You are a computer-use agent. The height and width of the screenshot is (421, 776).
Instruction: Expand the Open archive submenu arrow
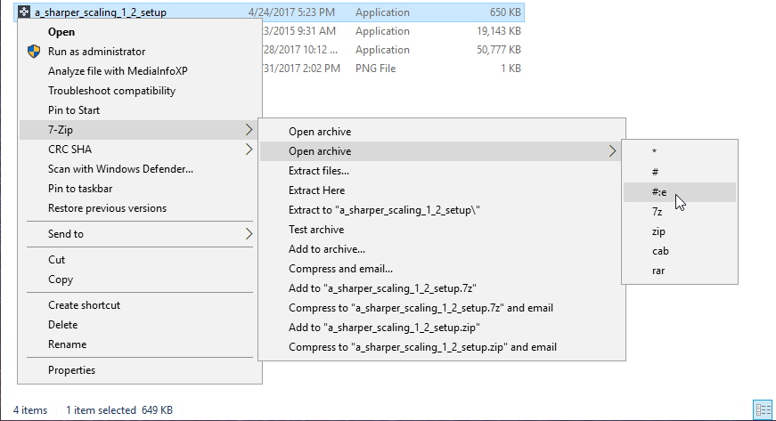click(x=613, y=151)
